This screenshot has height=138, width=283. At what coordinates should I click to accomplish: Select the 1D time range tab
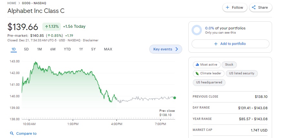[x=14, y=49]
